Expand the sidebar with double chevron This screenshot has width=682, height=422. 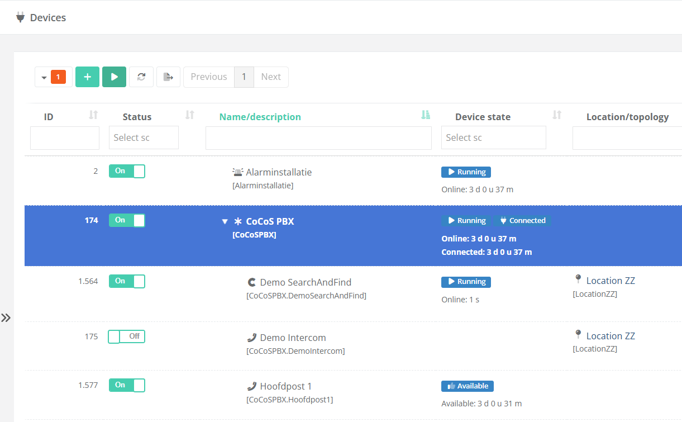tap(6, 317)
